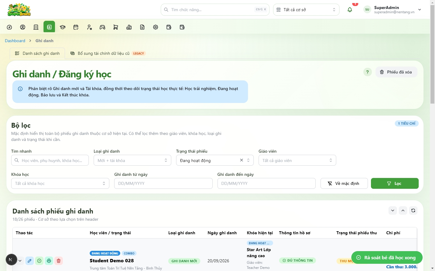Switch to the 'Danh sách ghi danh' tab

(x=37, y=53)
